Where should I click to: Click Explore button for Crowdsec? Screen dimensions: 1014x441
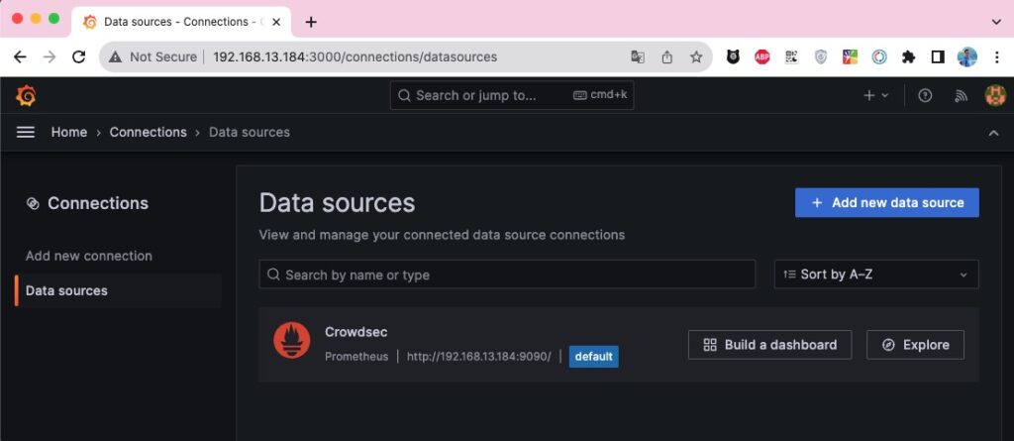pyautogui.click(x=915, y=345)
